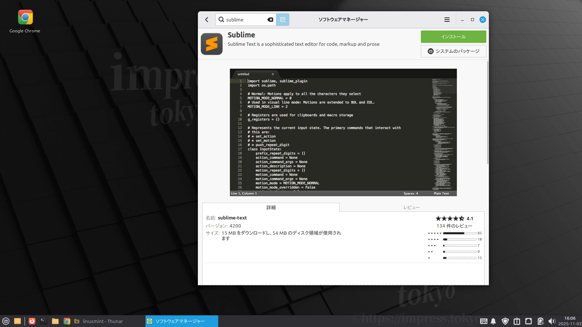Open the volume speaker tray icon
This screenshot has width=582, height=327.
click(x=552, y=321)
